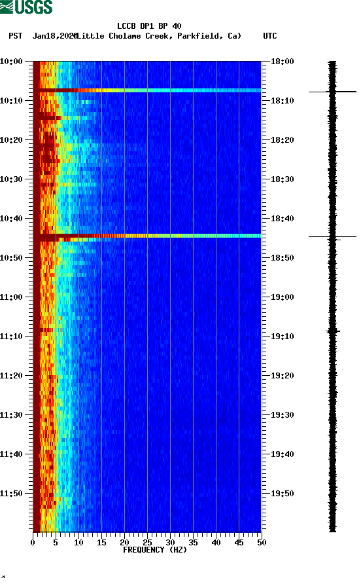Click the 19:20 UTC time label

tap(283, 376)
